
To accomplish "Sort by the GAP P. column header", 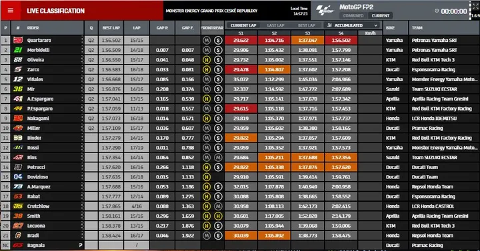I will (162, 28).
